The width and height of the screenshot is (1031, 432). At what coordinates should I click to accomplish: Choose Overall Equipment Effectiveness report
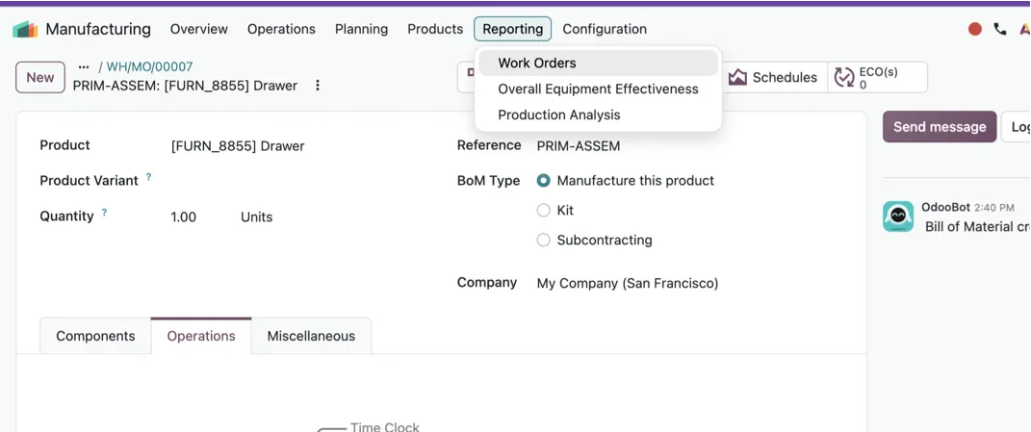coord(598,89)
